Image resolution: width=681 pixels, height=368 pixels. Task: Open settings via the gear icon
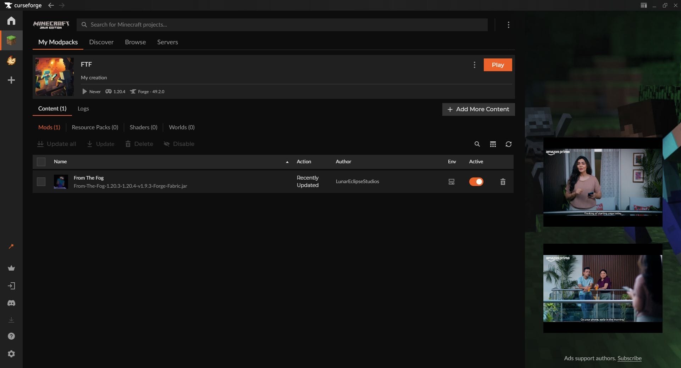point(11,354)
